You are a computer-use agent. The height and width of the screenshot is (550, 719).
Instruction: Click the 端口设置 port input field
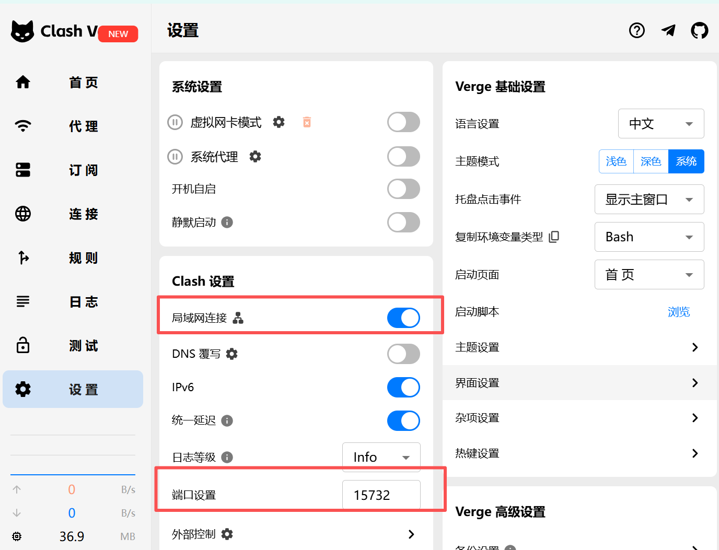pyautogui.click(x=381, y=495)
